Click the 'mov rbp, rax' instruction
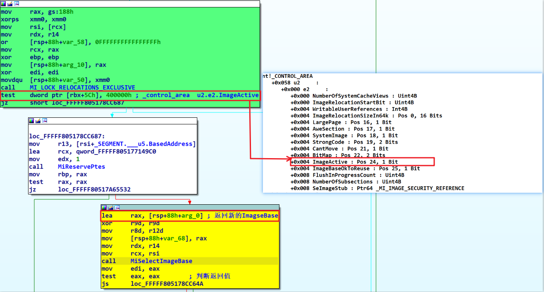The width and height of the screenshot is (544, 292). pyautogui.click(x=58, y=174)
